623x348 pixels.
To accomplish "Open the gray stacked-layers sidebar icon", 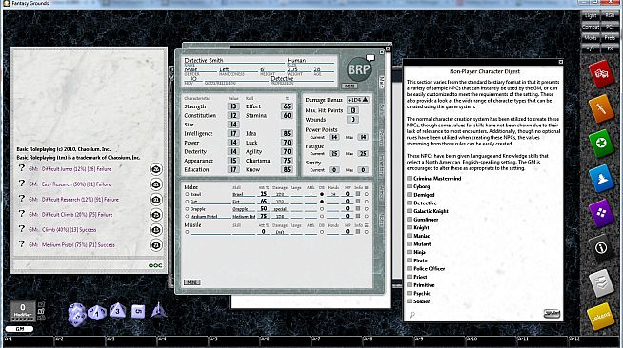I will (601, 282).
